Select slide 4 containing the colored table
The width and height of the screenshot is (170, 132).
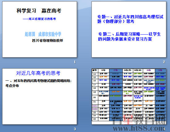click(x=129, y=96)
